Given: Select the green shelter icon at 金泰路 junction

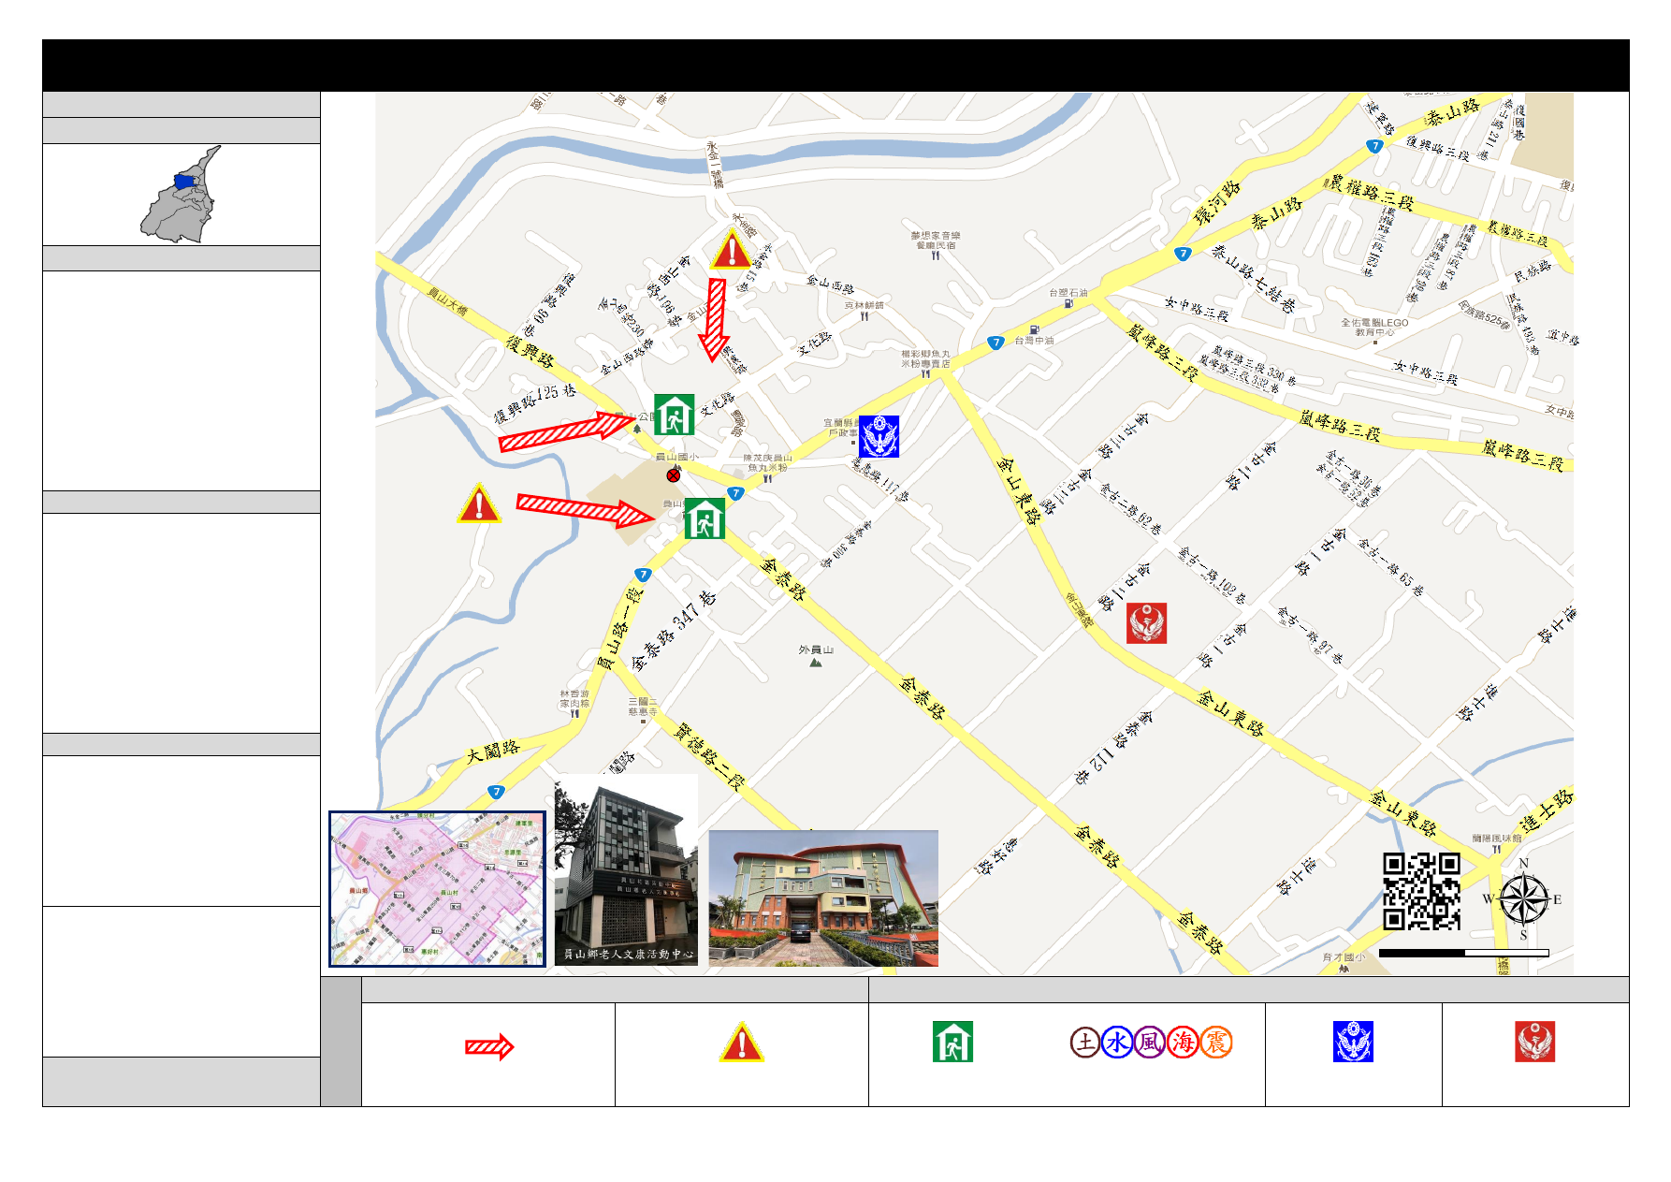Looking at the screenshot, I should click(x=705, y=518).
